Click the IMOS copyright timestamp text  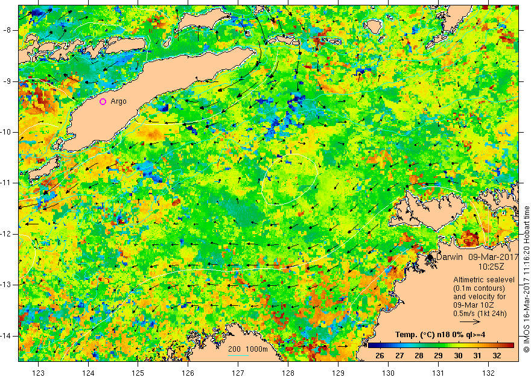(526, 279)
